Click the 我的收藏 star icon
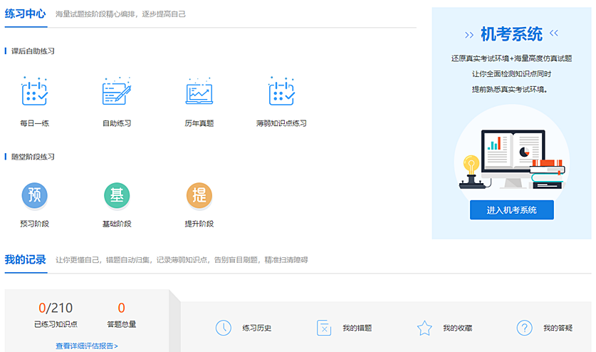The height and width of the screenshot is (352, 596). [x=424, y=328]
